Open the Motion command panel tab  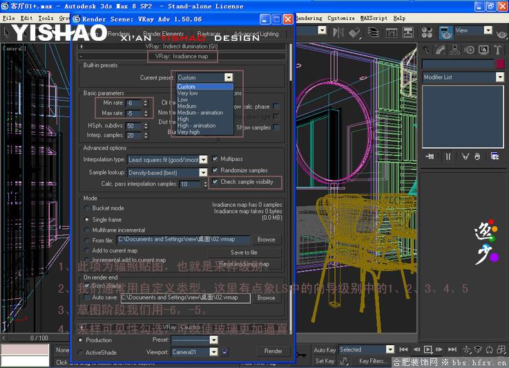470,50
